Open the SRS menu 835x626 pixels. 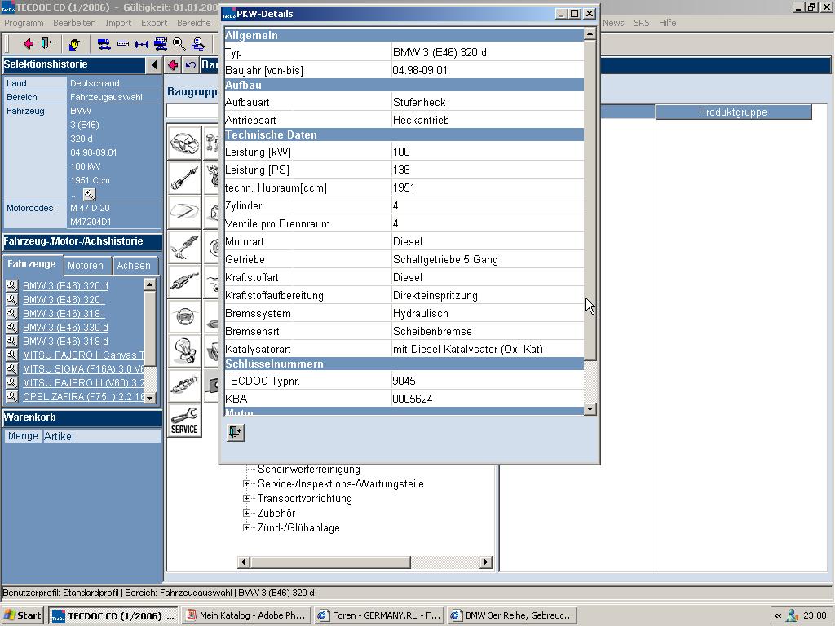(642, 23)
